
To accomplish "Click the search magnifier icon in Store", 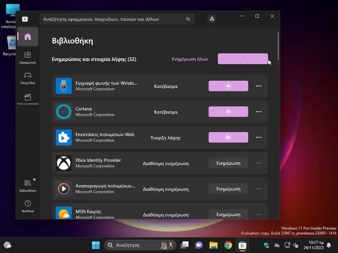I will 188,19.
